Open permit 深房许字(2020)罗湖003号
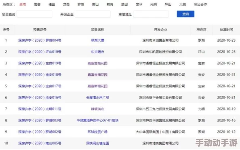The height and width of the screenshot is (150, 240). click(x=40, y=120)
